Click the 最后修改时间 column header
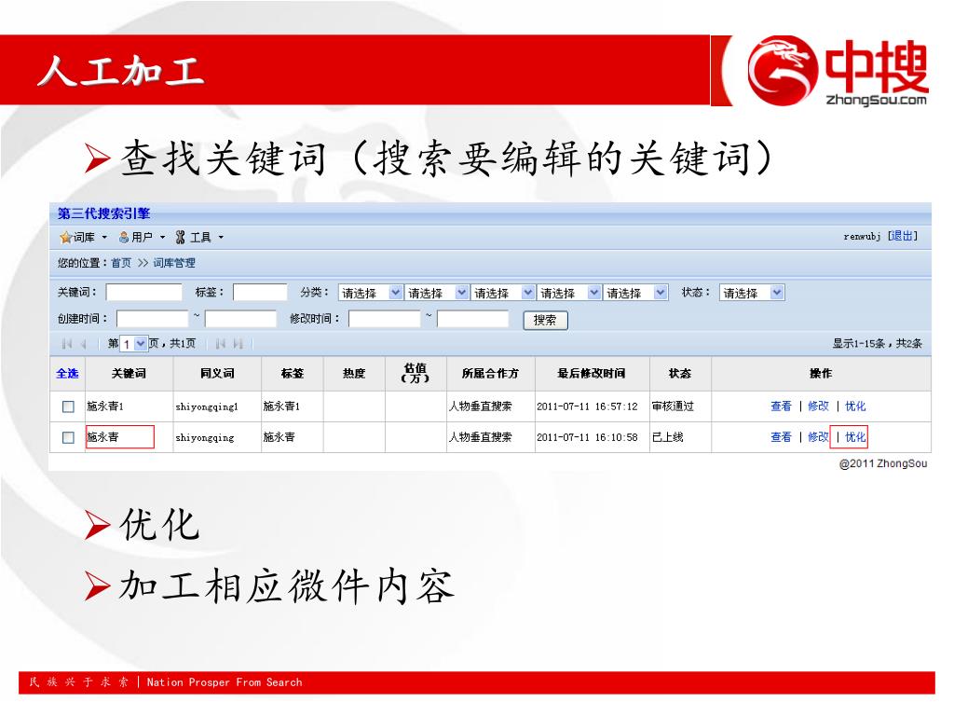This screenshot has height=716, width=954. pyautogui.click(x=592, y=373)
